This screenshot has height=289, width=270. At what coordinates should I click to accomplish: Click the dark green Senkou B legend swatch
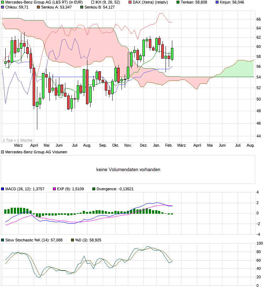82,7
